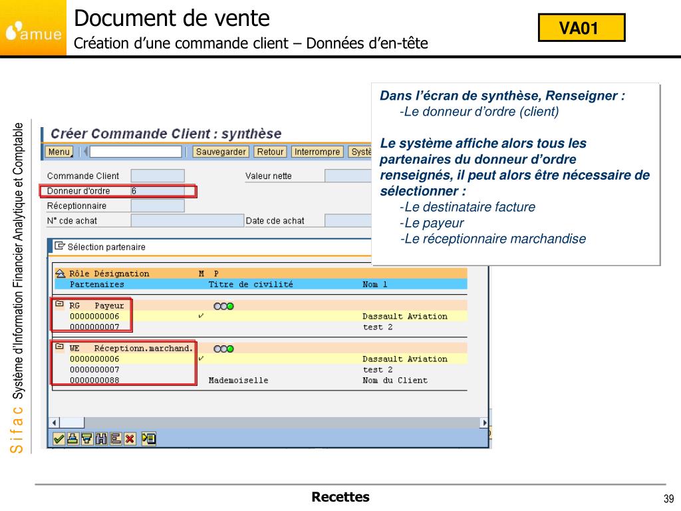Click the Nom 1 column header

click(x=375, y=284)
